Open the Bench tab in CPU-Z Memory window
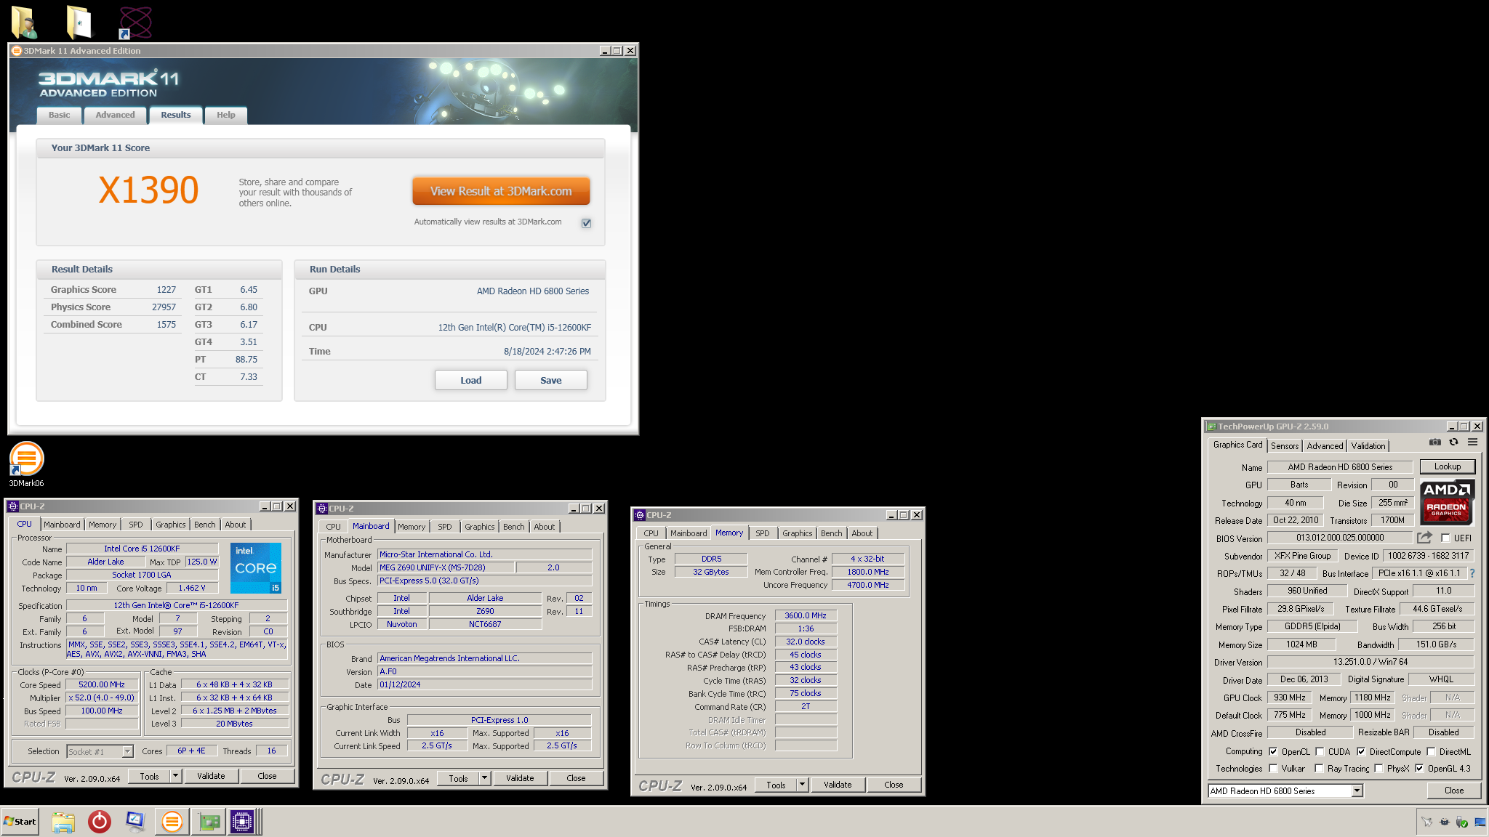 click(x=831, y=533)
